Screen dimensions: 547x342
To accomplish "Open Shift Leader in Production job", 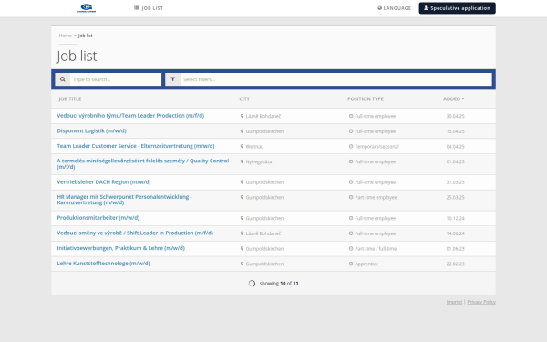I will (135, 233).
